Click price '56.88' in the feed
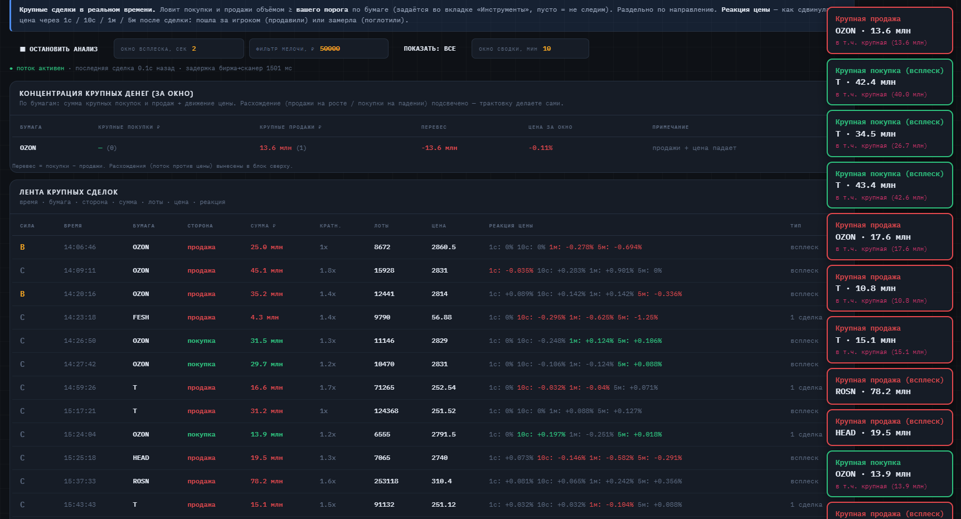The height and width of the screenshot is (519, 961). [x=441, y=317]
